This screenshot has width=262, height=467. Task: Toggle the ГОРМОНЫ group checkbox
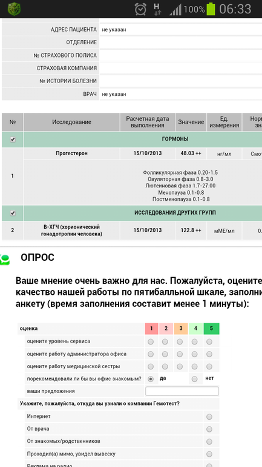point(13,139)
